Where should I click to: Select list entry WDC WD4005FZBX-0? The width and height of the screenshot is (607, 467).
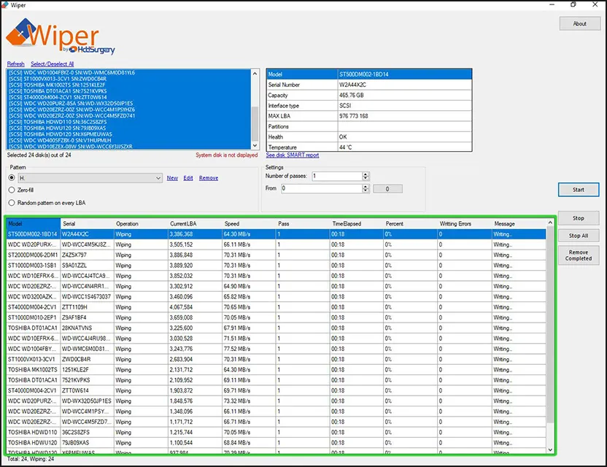[x=129, y=141]
